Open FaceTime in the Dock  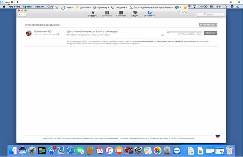80,150
